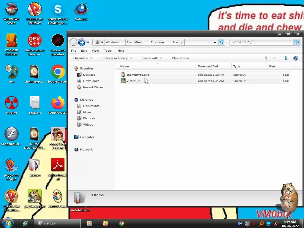Screen dimensions: 304x228
Task: Click the Change your view icon
Action: [x=268, y=58]
